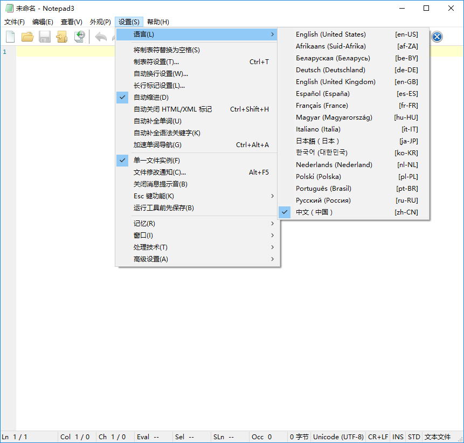Open a file with the folder icon
The width and height of the screenshot is (464, 443).
coord(27,37)
